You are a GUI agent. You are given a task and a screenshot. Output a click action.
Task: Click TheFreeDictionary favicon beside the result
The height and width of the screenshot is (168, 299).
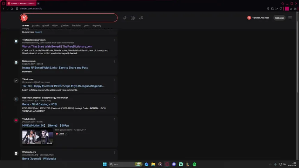(16, 41)
